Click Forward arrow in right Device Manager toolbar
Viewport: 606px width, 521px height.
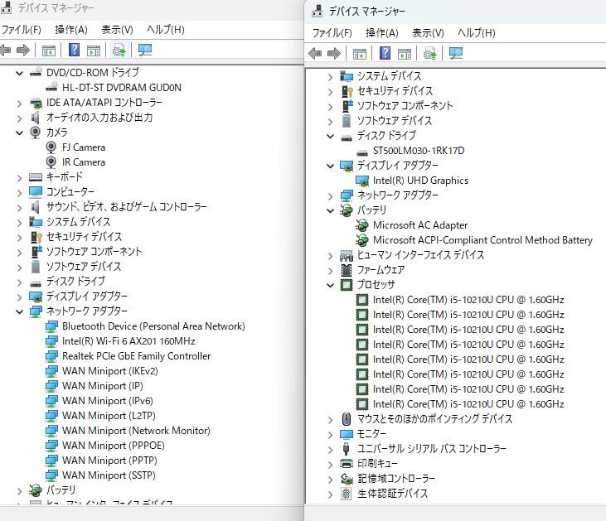pos(333,53)
